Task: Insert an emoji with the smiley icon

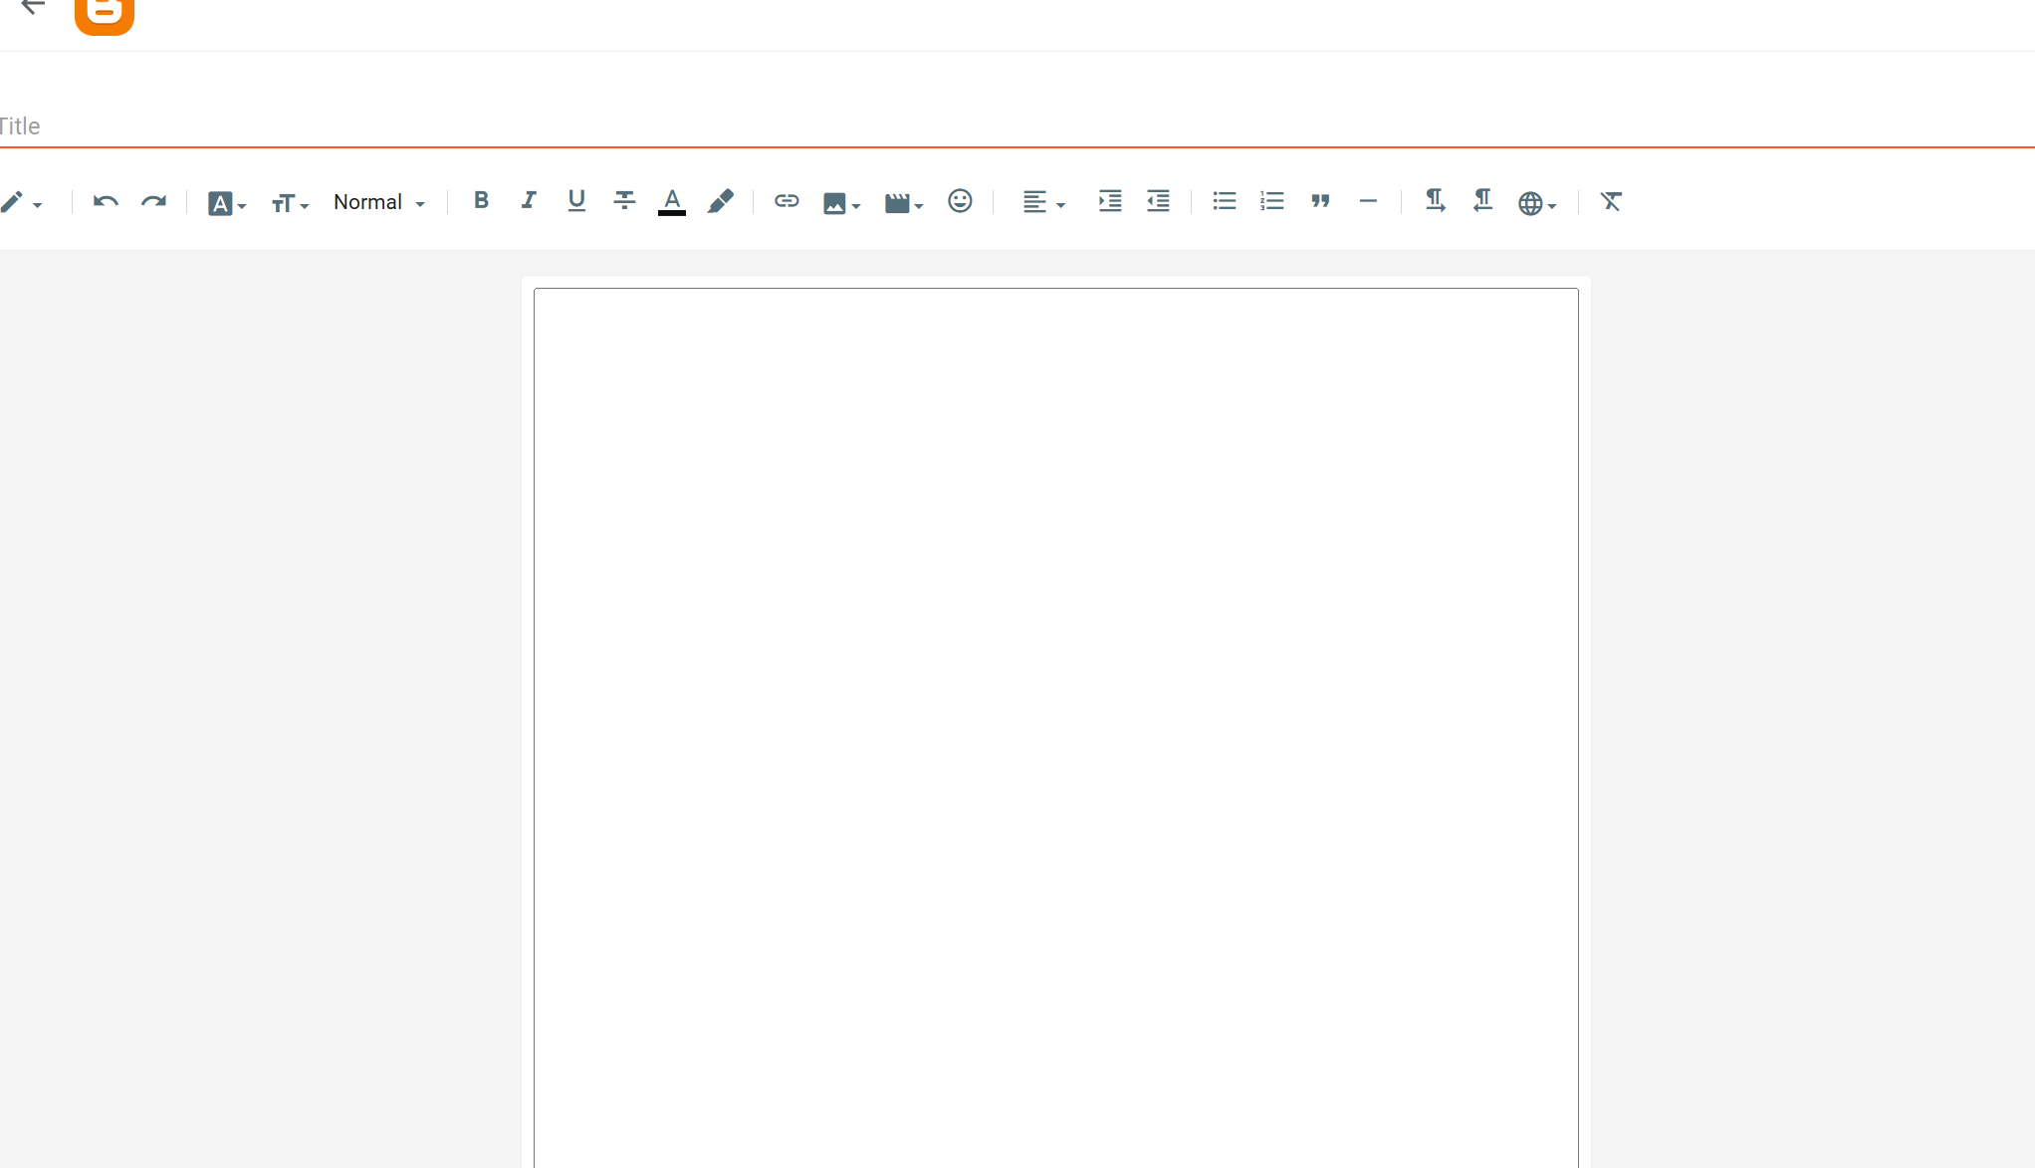Action: pyautogui.click(x=960, y=201)
